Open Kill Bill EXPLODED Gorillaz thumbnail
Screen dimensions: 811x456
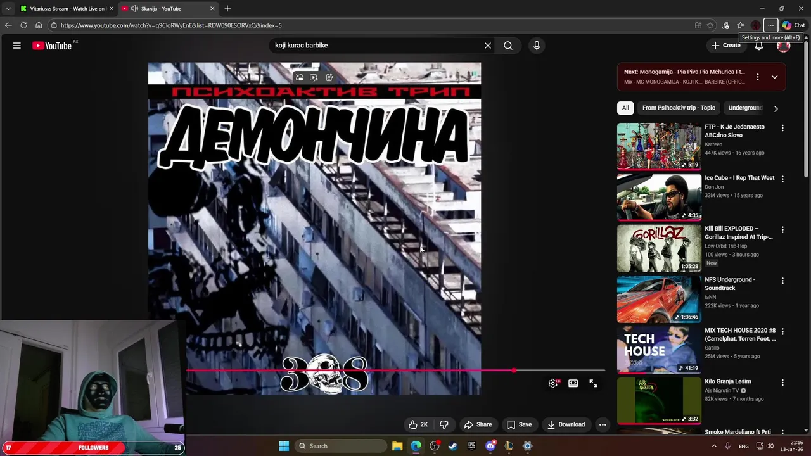coord(659,248)
